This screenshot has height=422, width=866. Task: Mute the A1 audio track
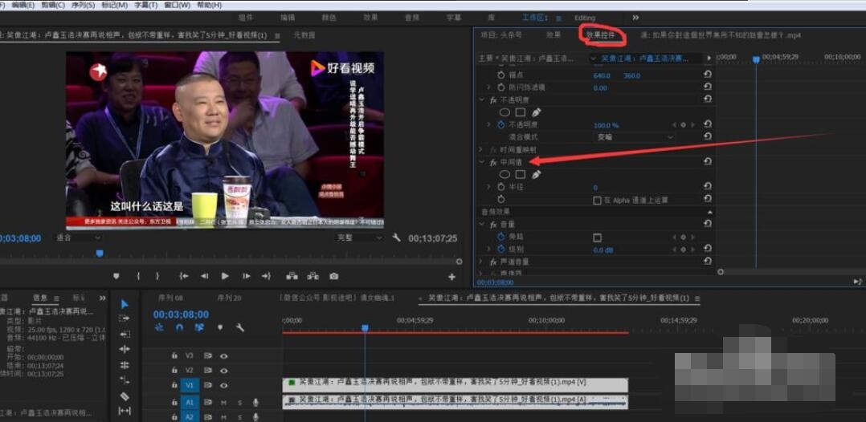point(223,403)
